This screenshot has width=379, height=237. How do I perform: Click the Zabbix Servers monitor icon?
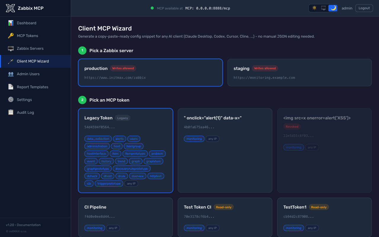click(11, 48)
